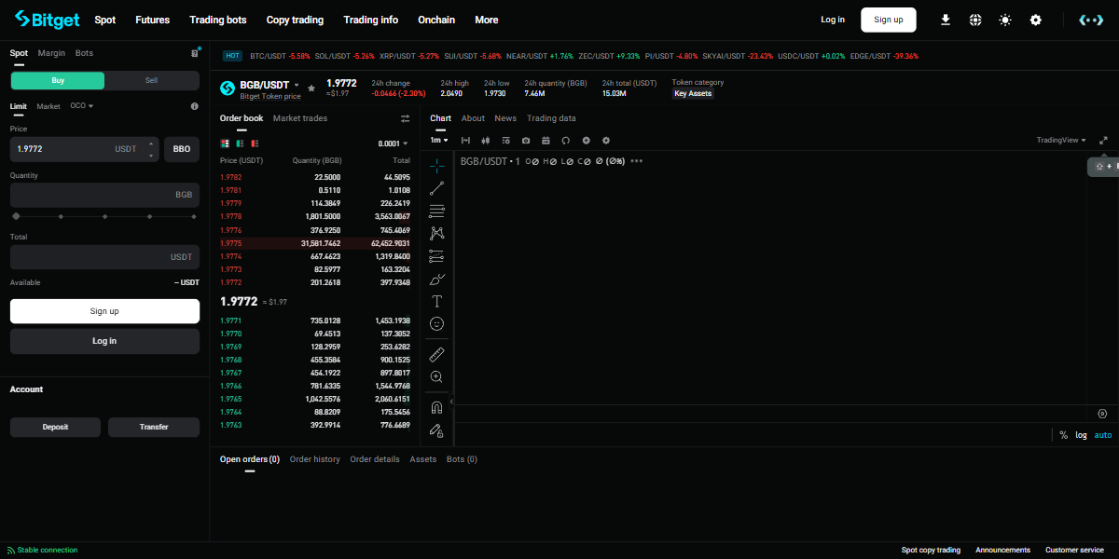The image size is (1119, 559).
Task: Open the horizontal lines (Fib) tool
Action: pos(436,211)
